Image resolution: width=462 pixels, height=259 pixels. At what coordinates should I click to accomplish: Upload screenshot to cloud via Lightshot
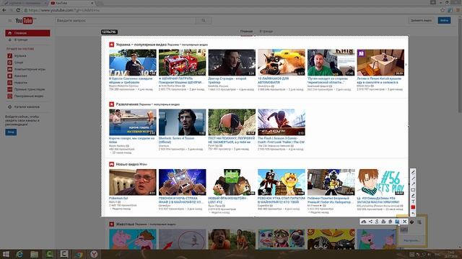(x=364, y=222)
